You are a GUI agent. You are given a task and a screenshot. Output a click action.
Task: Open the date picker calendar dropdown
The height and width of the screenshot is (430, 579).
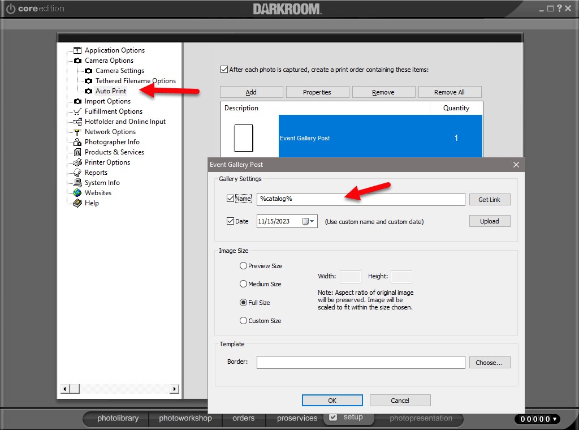tap(308, 221)
